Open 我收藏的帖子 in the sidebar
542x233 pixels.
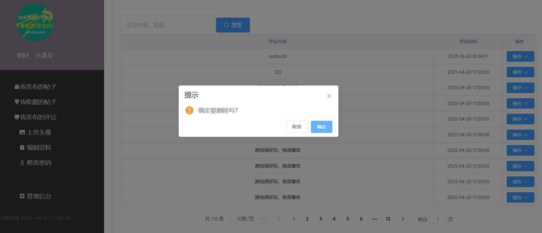35,102
